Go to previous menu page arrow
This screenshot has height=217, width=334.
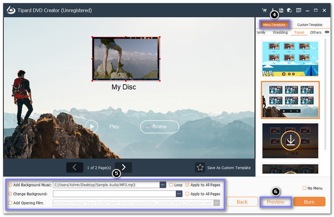click(74, 167)
